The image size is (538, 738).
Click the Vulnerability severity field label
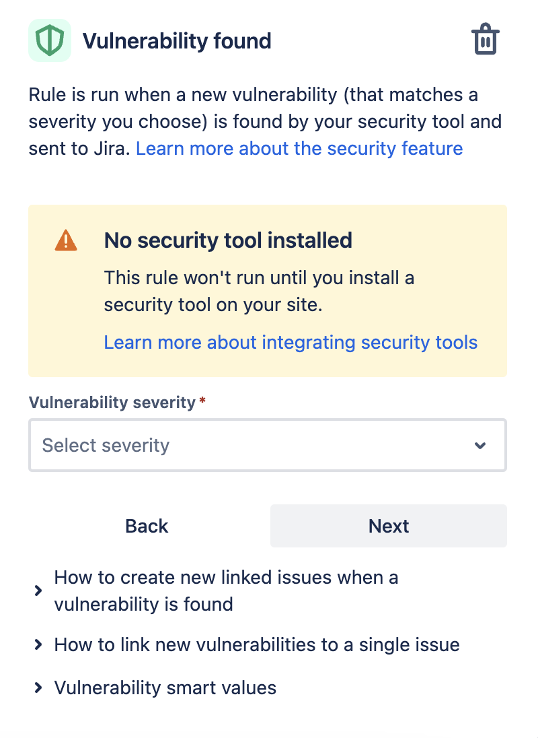[x=112, y=403]
